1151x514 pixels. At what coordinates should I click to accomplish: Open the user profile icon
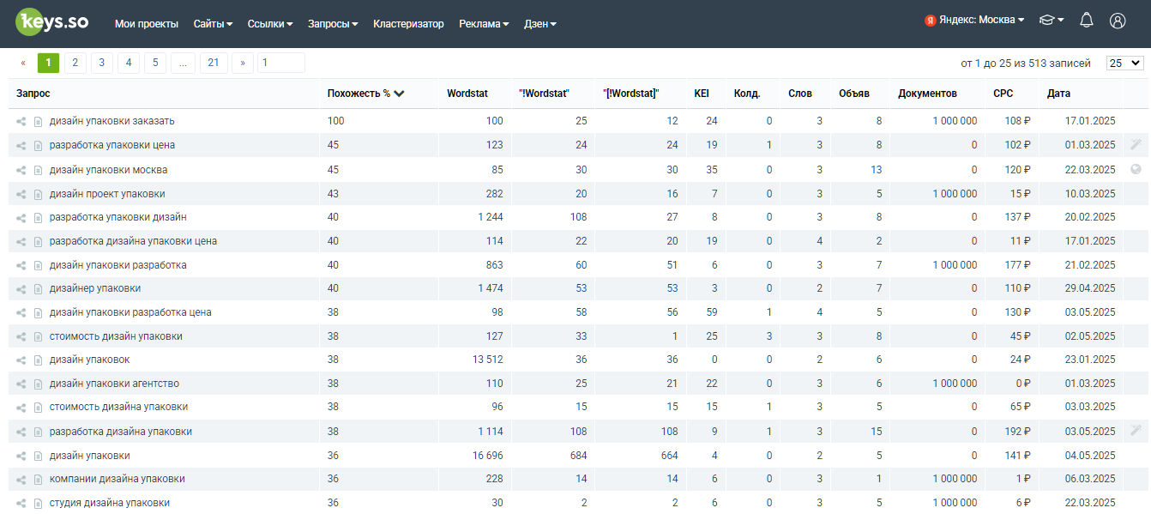click(1118, 21)
